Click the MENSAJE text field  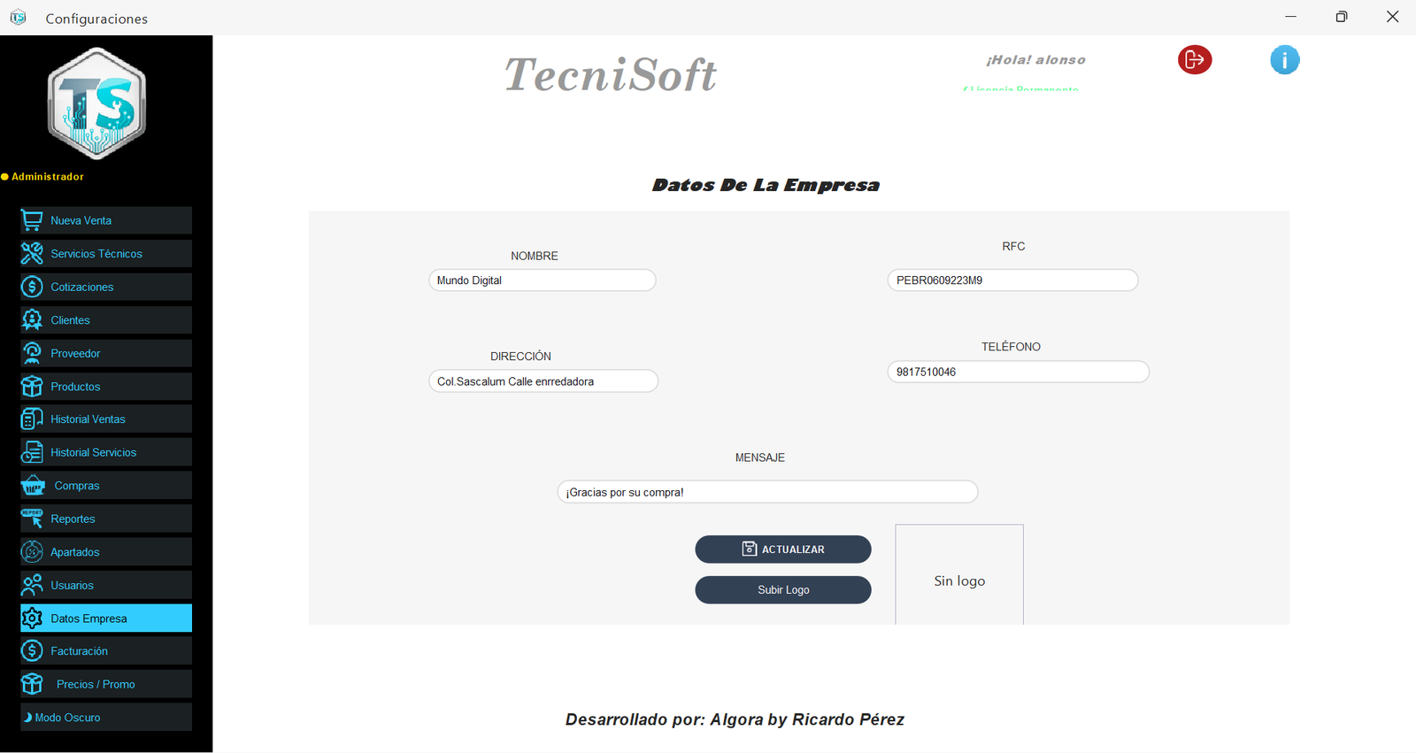pos(767,492)
